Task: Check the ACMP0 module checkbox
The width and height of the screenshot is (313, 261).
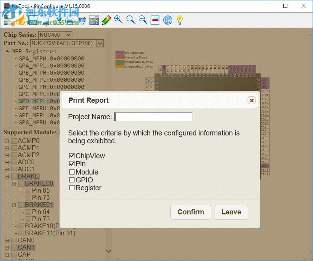Action: [x=14, y=141]
